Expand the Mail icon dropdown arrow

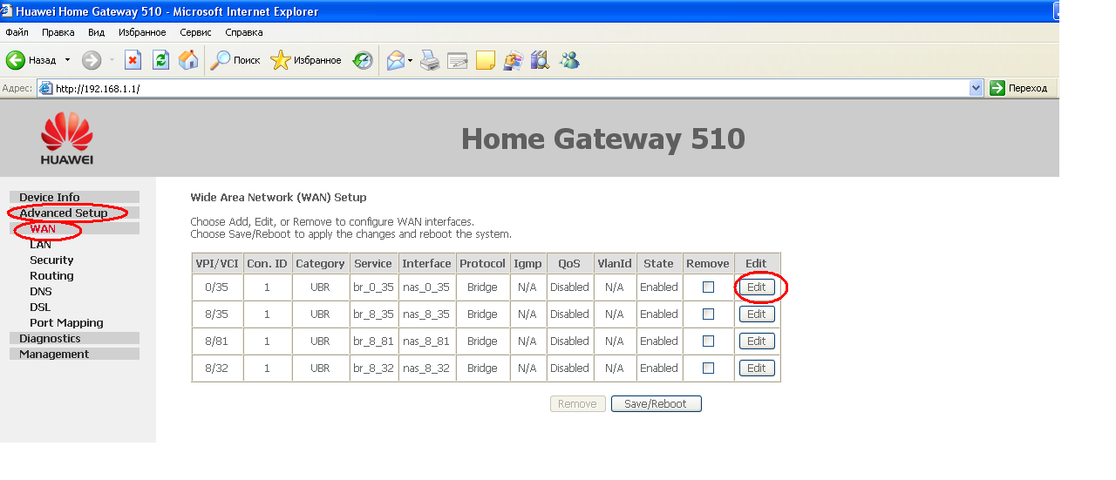coord(411,60)
